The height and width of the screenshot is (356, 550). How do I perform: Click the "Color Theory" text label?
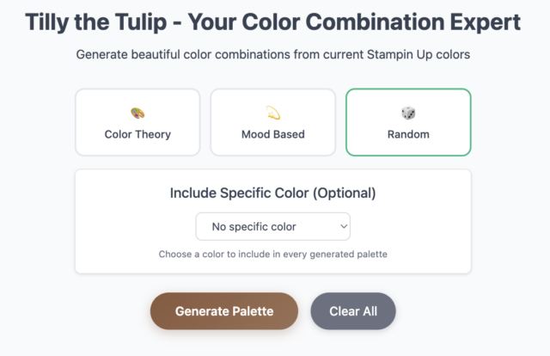pyautogui.click(x=137, y=134)
